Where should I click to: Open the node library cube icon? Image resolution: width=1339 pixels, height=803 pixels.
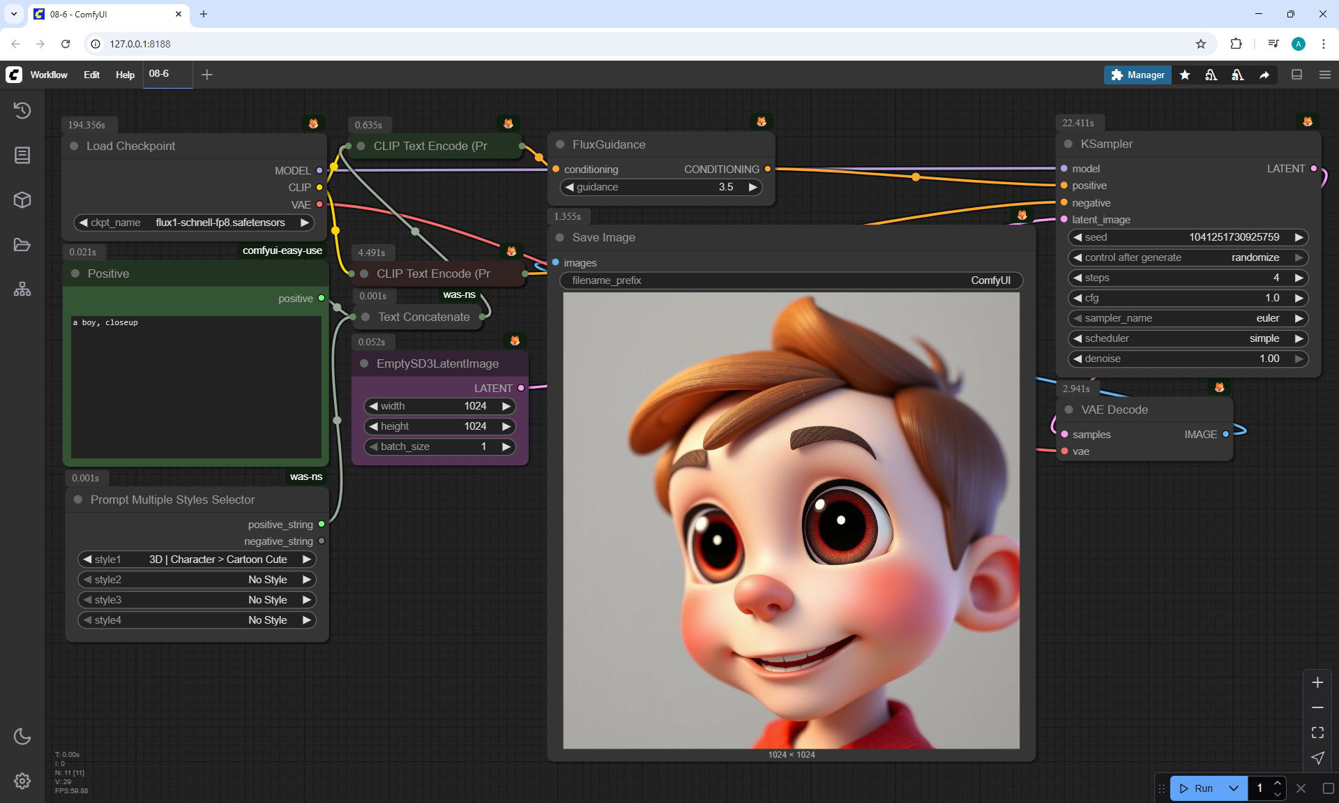[x=22, y=200]
